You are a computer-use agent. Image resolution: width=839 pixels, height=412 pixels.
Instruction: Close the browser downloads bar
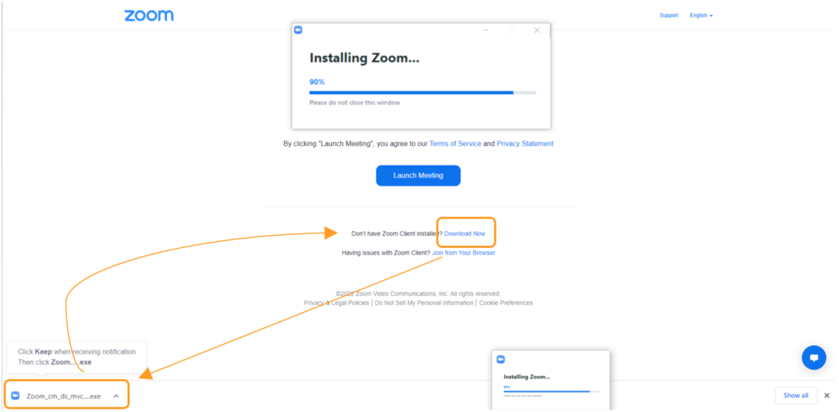pos(826,395)
